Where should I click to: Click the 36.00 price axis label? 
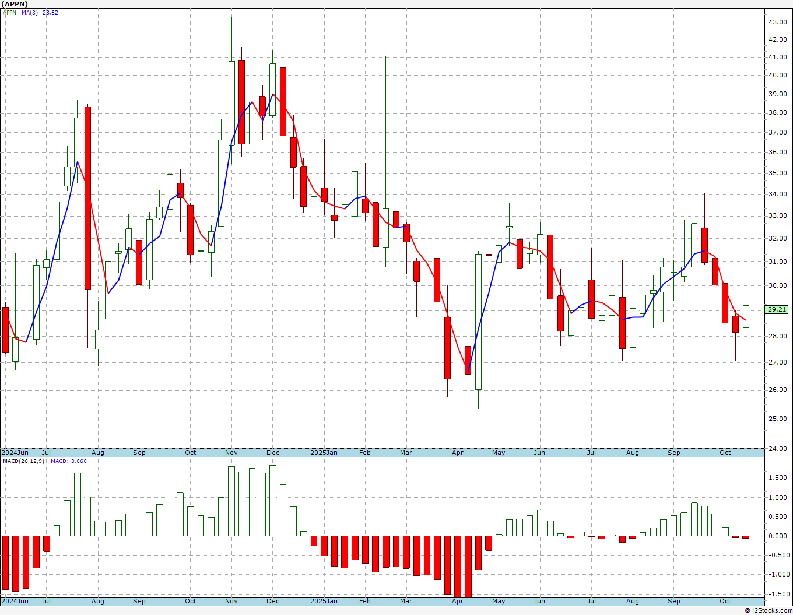coord(777,153)
